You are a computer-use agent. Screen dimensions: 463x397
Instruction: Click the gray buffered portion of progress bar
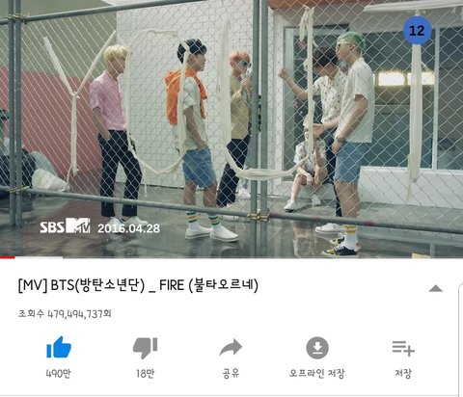coord(39,257)
